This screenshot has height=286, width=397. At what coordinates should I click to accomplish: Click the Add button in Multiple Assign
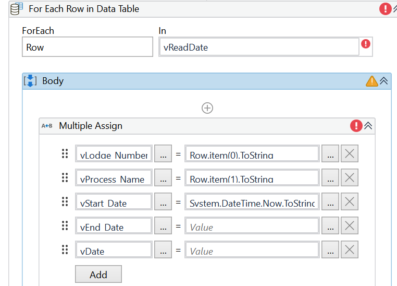tap(98, 274)
